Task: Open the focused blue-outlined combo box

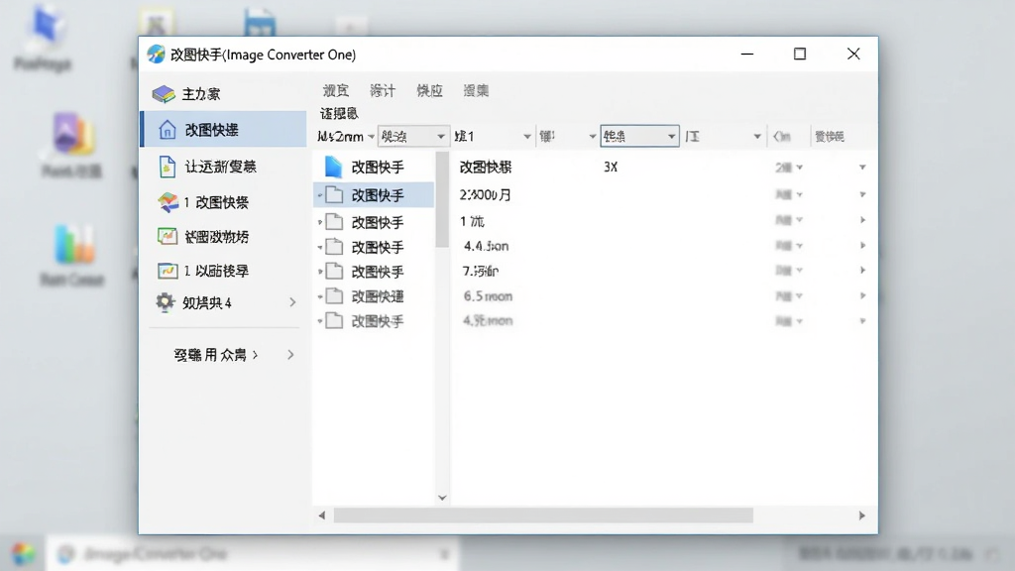Action: click(639, 137)
